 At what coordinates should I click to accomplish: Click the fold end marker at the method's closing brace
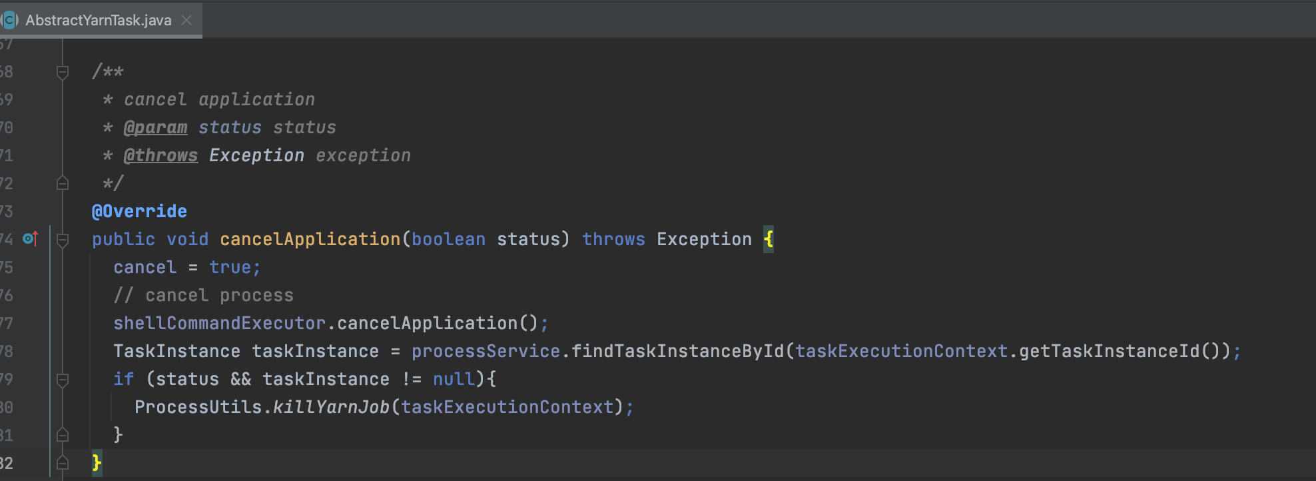[63, 463]
